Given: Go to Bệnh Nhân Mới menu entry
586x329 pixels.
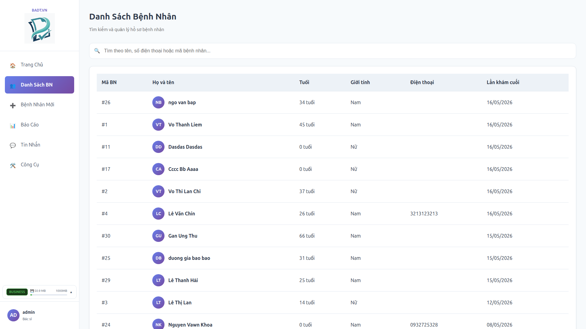Looking at the screenshot, I should pyautogui.click(x=39, y=105).
